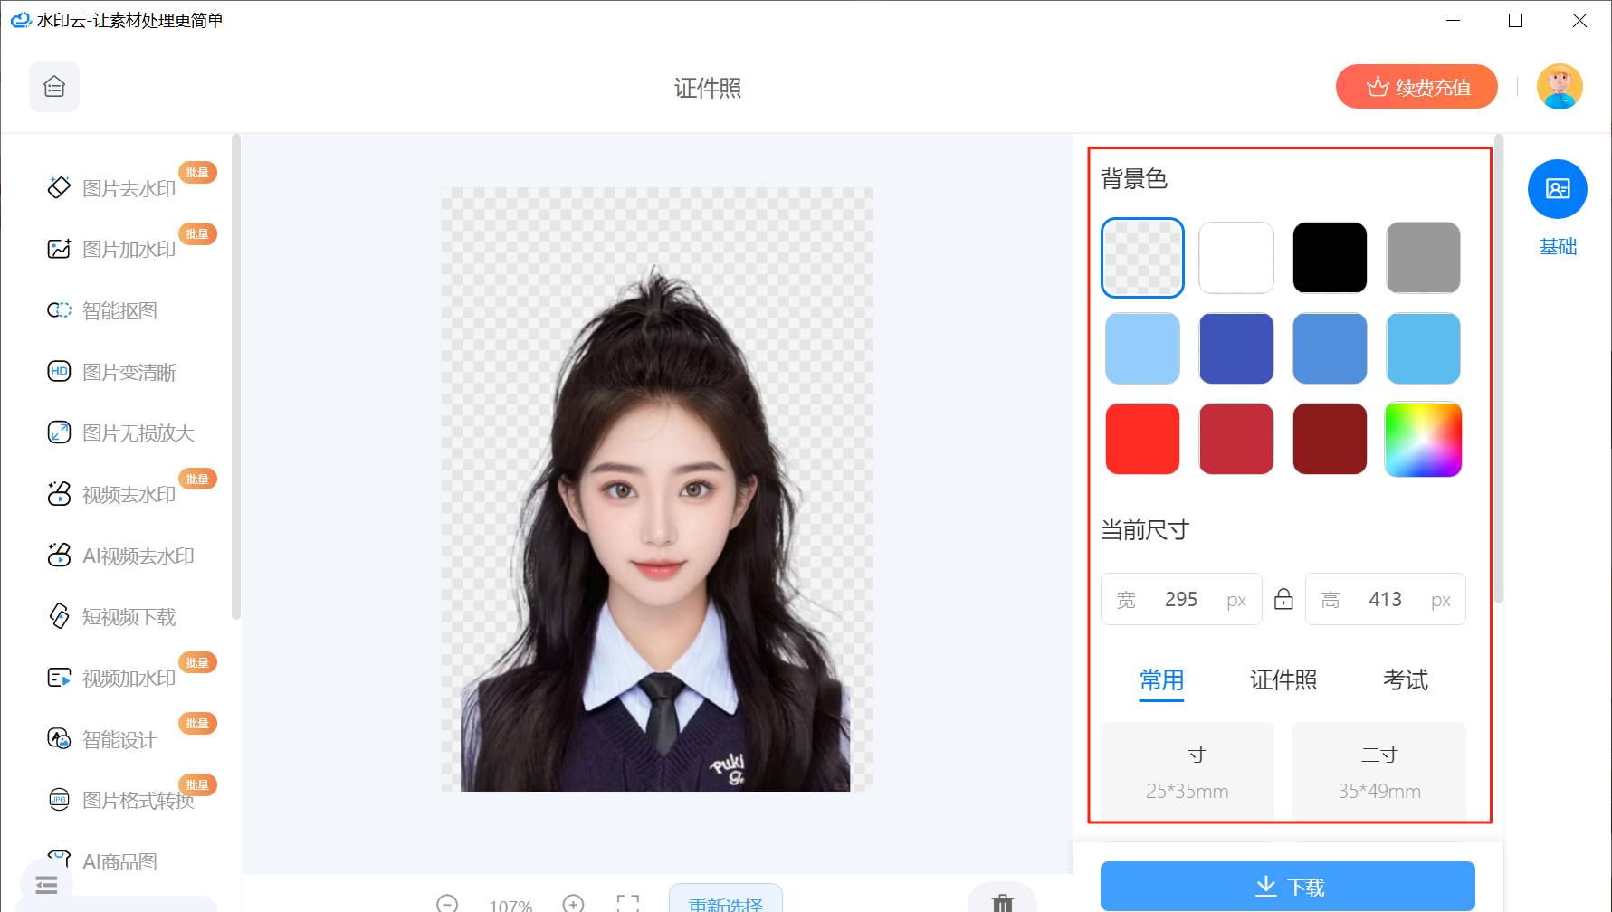The image size is (1612, 912).
Task: Open 智能设计 tool
Action: coord(102,739)
